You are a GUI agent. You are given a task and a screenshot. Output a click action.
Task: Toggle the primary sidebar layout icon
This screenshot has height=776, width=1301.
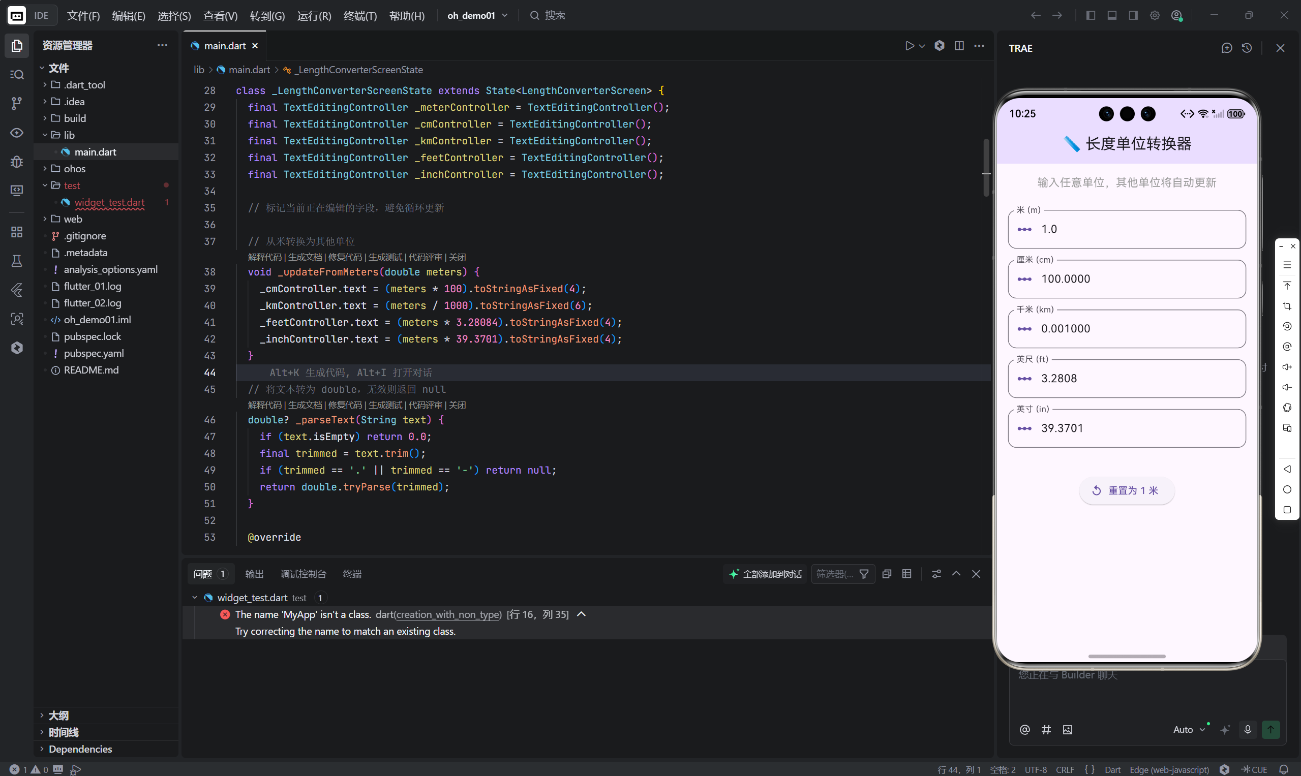[1091, 15]
